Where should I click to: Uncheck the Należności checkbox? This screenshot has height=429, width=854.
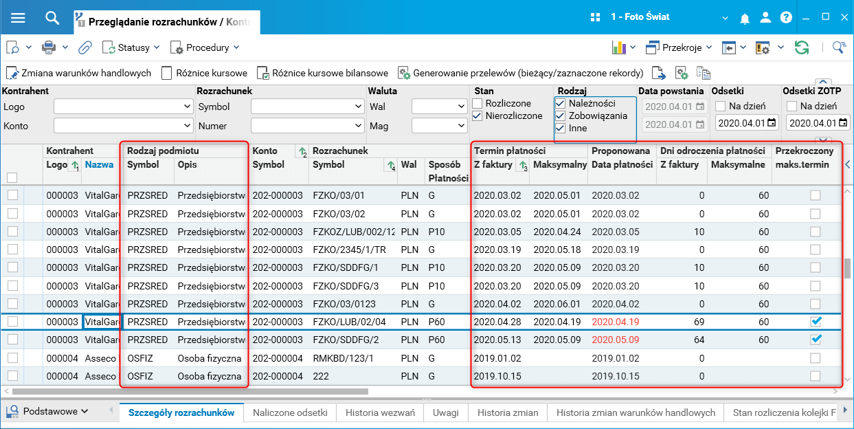coord(560,103)
